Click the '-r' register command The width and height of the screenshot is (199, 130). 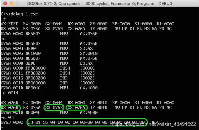[3, 19]
